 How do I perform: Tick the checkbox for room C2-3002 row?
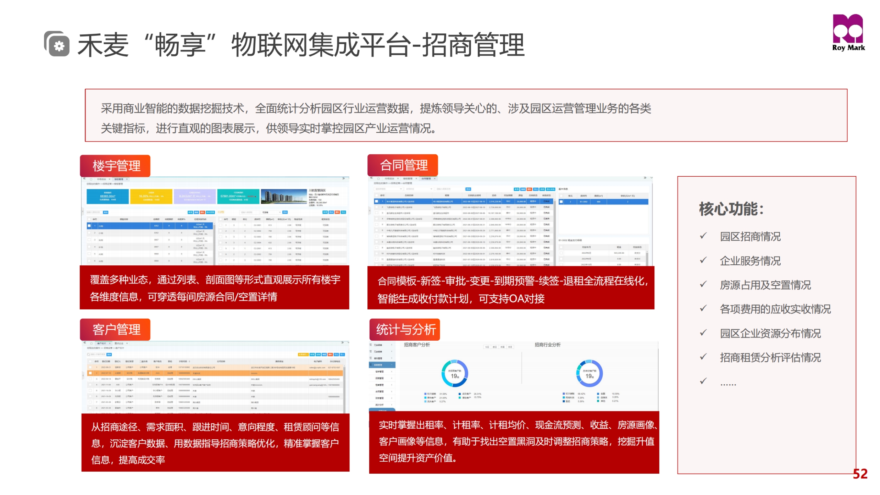pyautogui.click(x=220, y=231)
